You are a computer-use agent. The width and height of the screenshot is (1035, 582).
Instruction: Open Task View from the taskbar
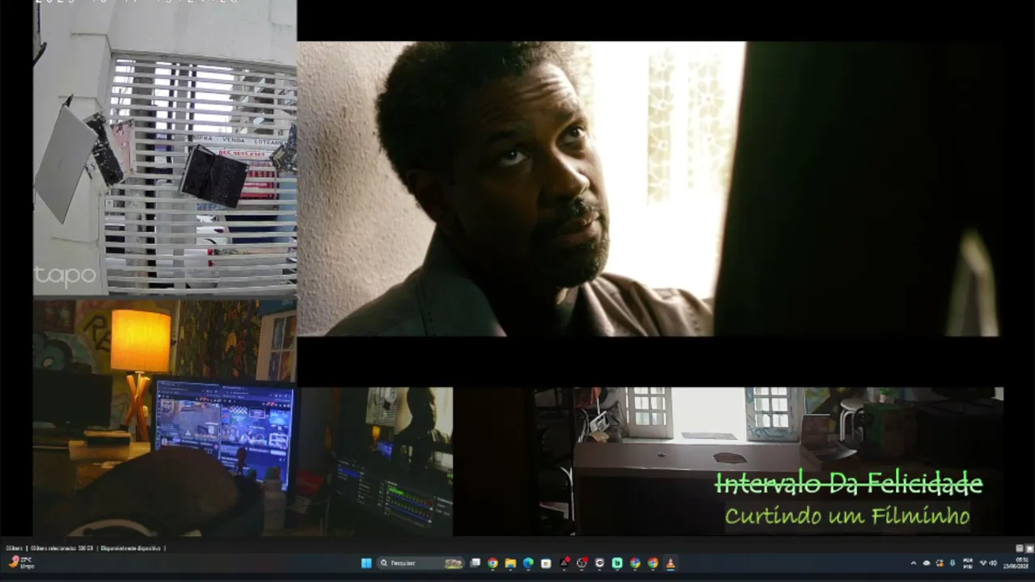[475, 563]
